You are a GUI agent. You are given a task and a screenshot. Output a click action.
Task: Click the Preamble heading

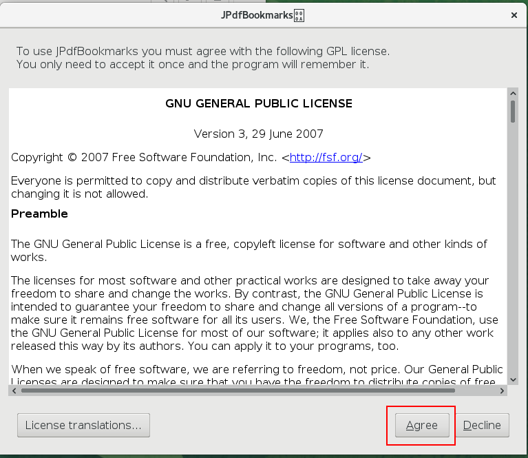[x=39, y=214]
